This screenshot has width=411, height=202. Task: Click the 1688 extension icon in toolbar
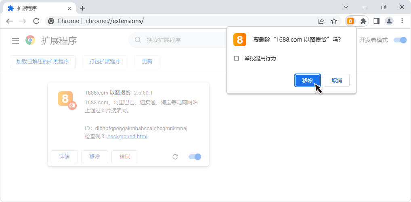tap(350, 21)
